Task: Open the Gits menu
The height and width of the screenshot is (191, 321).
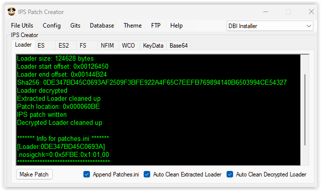Action: tap(75, 26)
